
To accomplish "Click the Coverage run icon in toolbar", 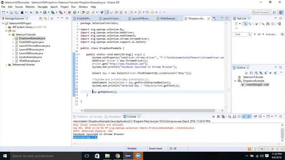I will (53, 12).
